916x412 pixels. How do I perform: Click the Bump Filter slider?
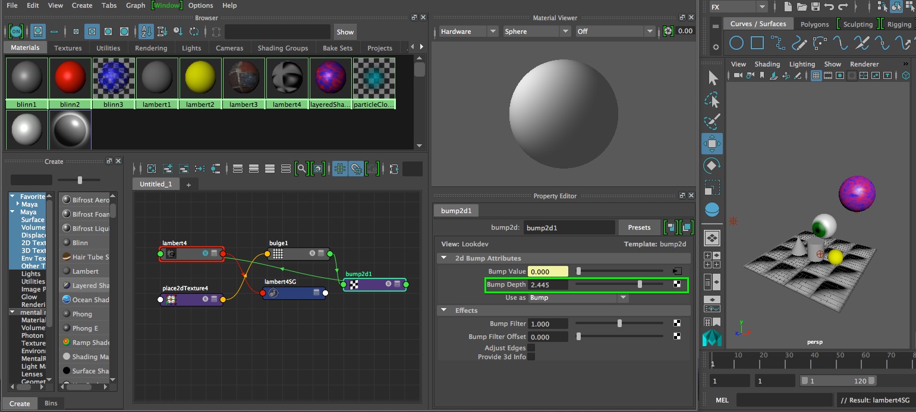coord(619,324)
